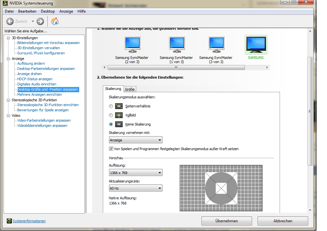Open the Skalierung vornehmen mit dropdown

click(x=136, y=140)
